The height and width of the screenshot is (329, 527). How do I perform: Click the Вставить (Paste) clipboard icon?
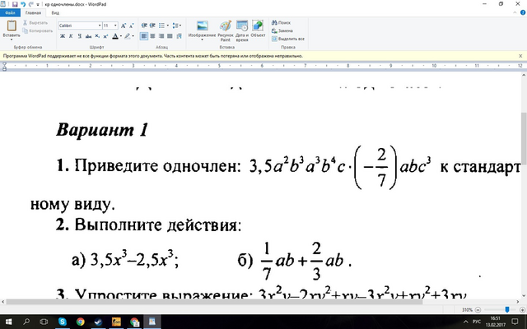pos(12,25)
